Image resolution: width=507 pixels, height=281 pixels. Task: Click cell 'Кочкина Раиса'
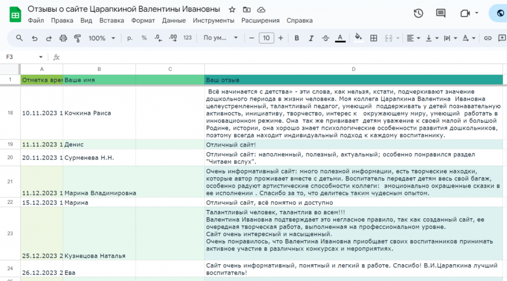(x=99, y=113)
